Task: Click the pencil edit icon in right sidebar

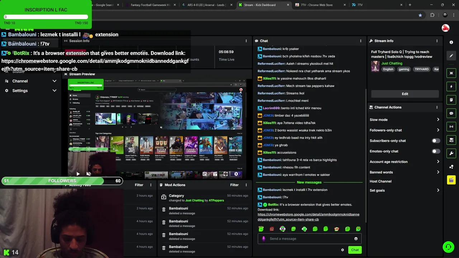Action: pos(451,56)
